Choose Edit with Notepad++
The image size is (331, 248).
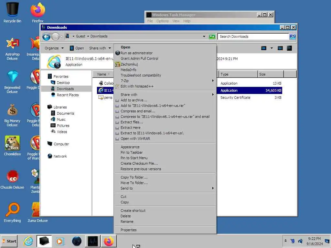[x=165, y=86]
